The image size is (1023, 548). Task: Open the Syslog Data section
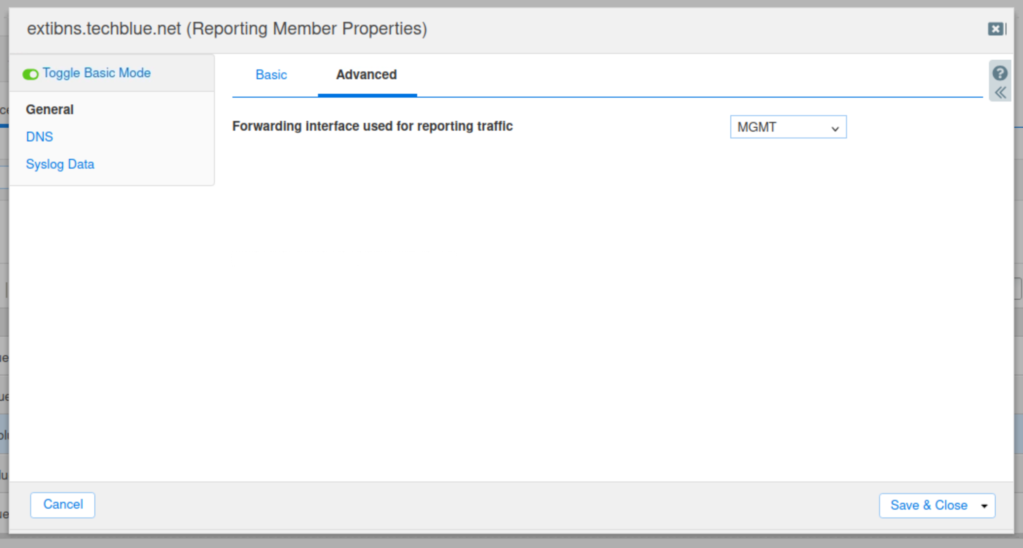click(60, 164)
